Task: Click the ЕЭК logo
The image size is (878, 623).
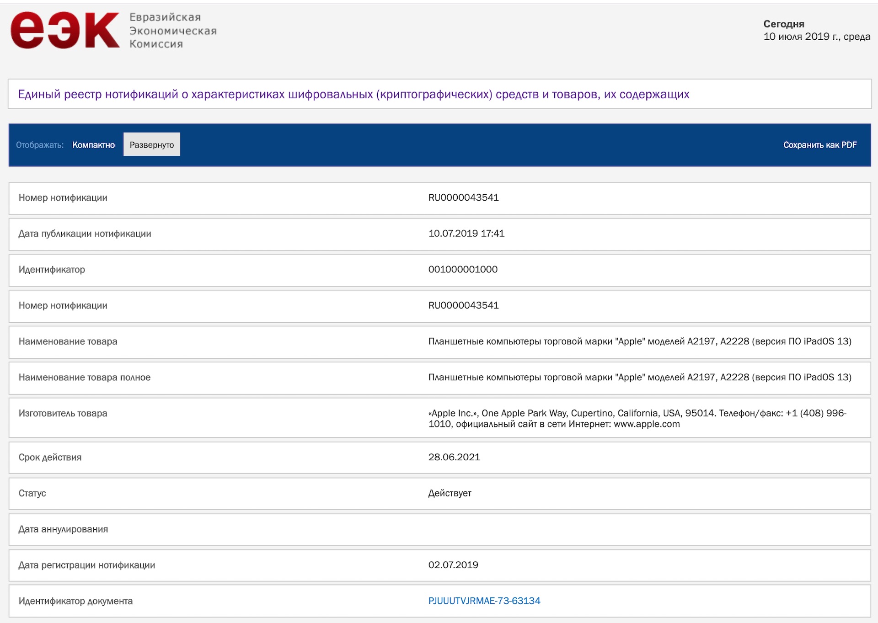Action: pos(65,30)
